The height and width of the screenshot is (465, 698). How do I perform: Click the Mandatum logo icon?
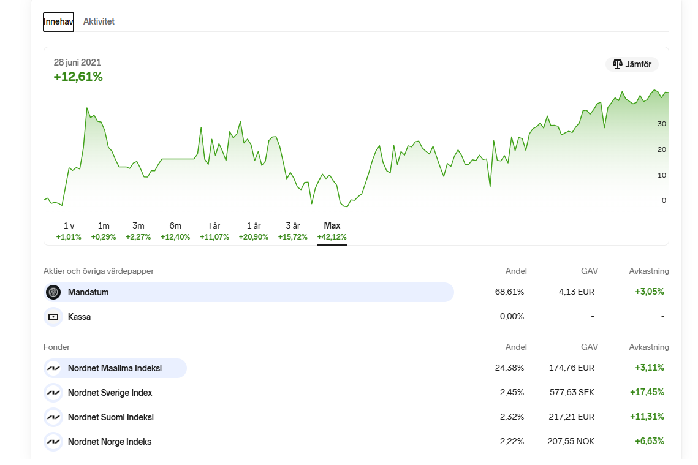53,292
